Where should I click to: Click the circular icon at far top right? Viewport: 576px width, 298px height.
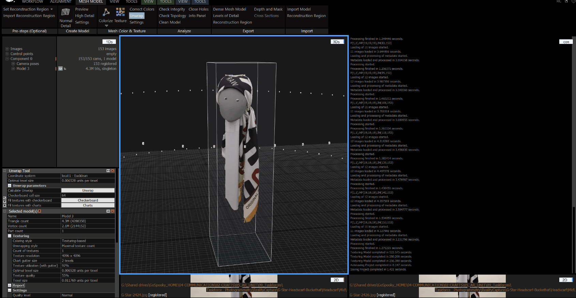(574, 1)
